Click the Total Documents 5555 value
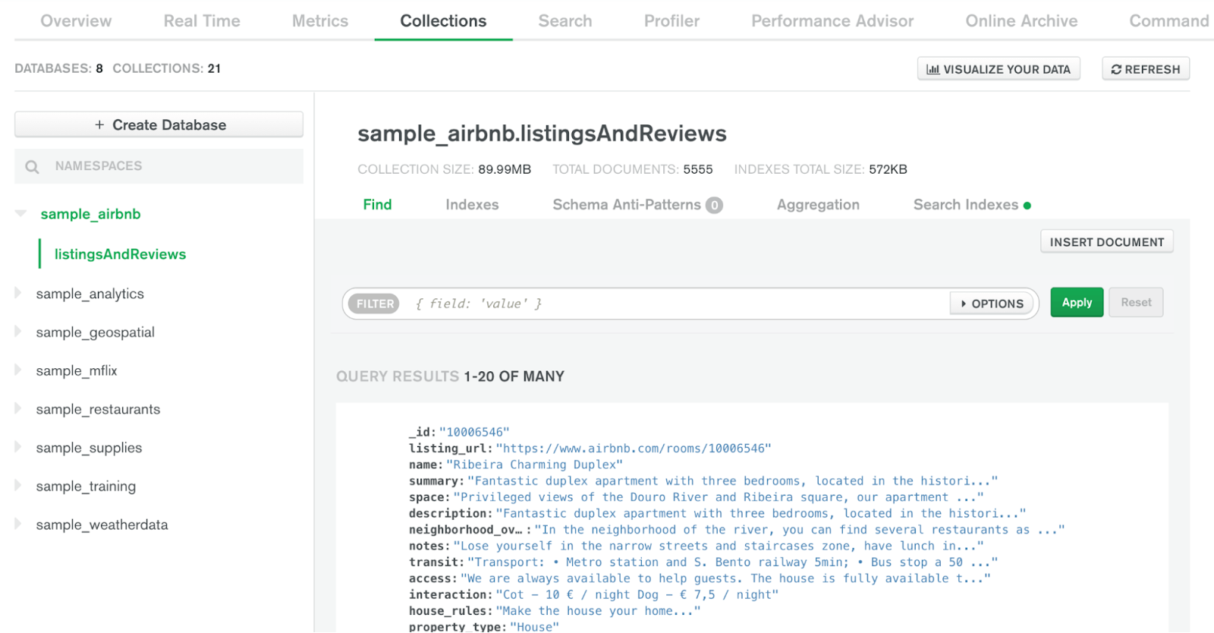 (x=697, y=169)
